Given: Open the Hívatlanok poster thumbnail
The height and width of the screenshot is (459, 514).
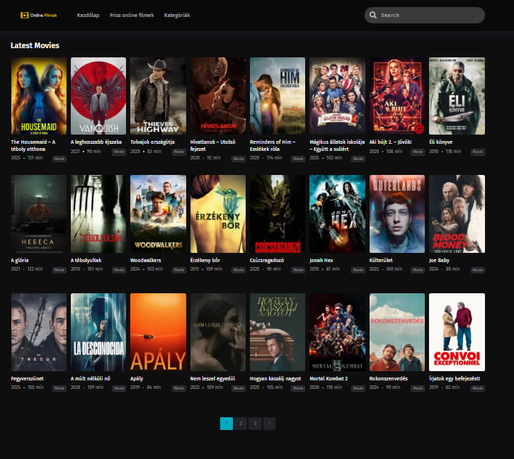Looking at the screenshot, I should pos(218,96).
